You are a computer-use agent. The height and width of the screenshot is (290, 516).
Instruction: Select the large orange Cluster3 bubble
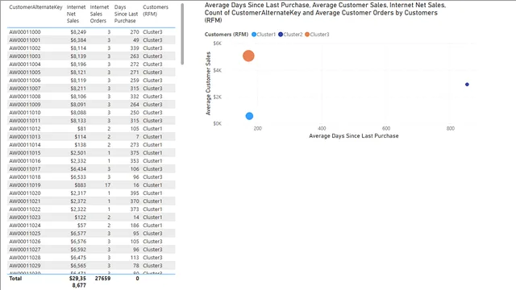(248, 56)
